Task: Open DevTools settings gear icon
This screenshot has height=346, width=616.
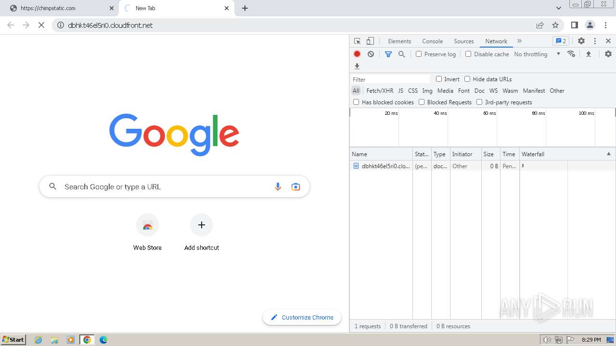Action: tap(581, 41)
